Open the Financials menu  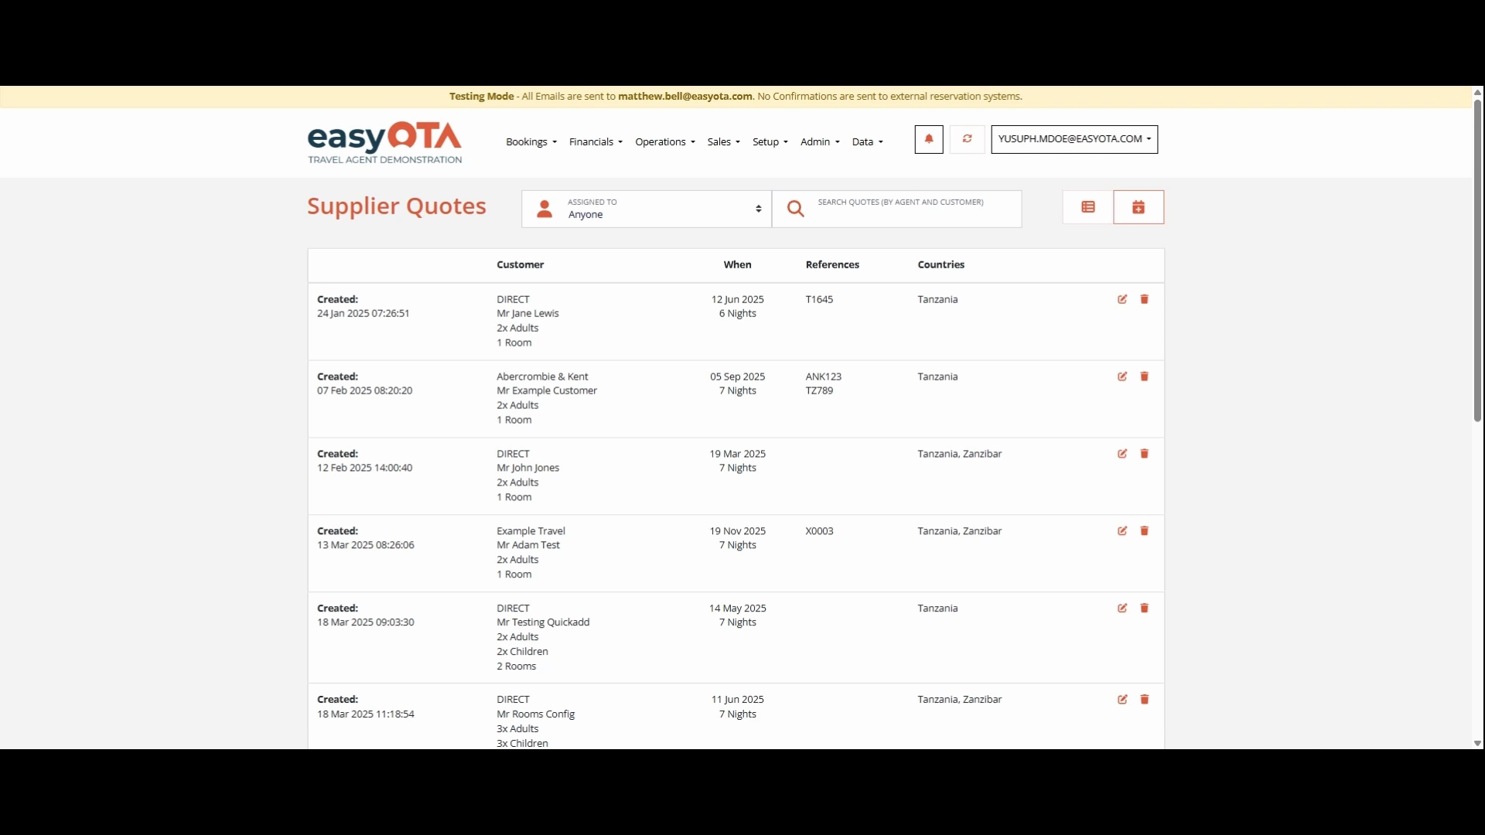(596, 141)
